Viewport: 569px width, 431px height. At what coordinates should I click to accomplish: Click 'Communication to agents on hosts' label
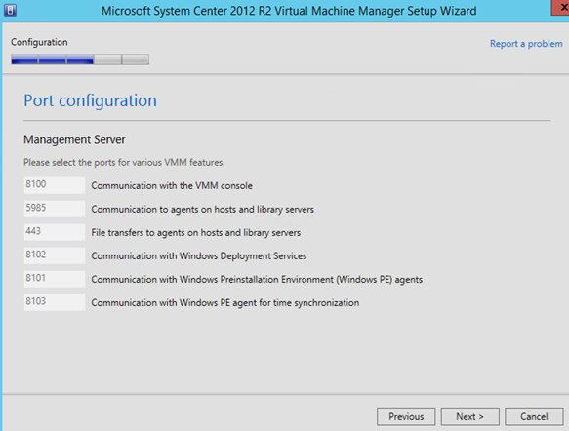click(x=202, y=209)
